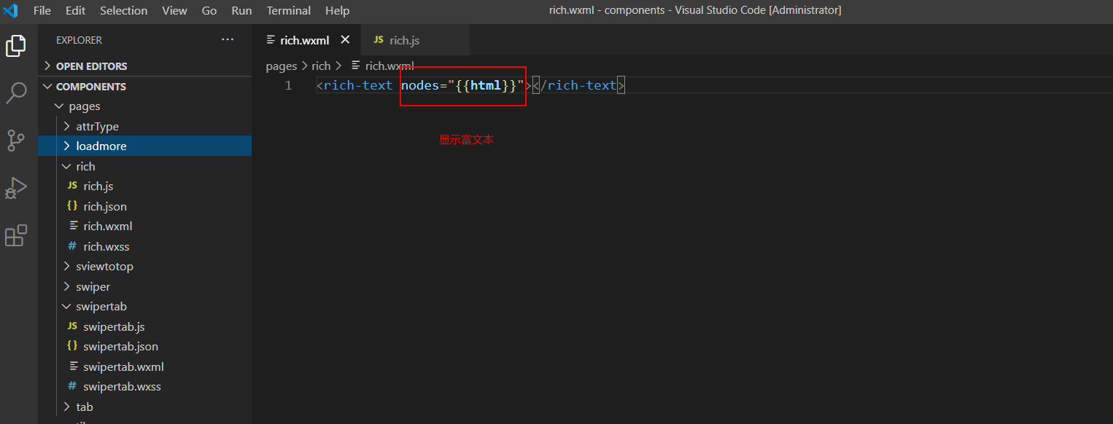
Task: Open the Go menu
Action: tap(209, 10)
